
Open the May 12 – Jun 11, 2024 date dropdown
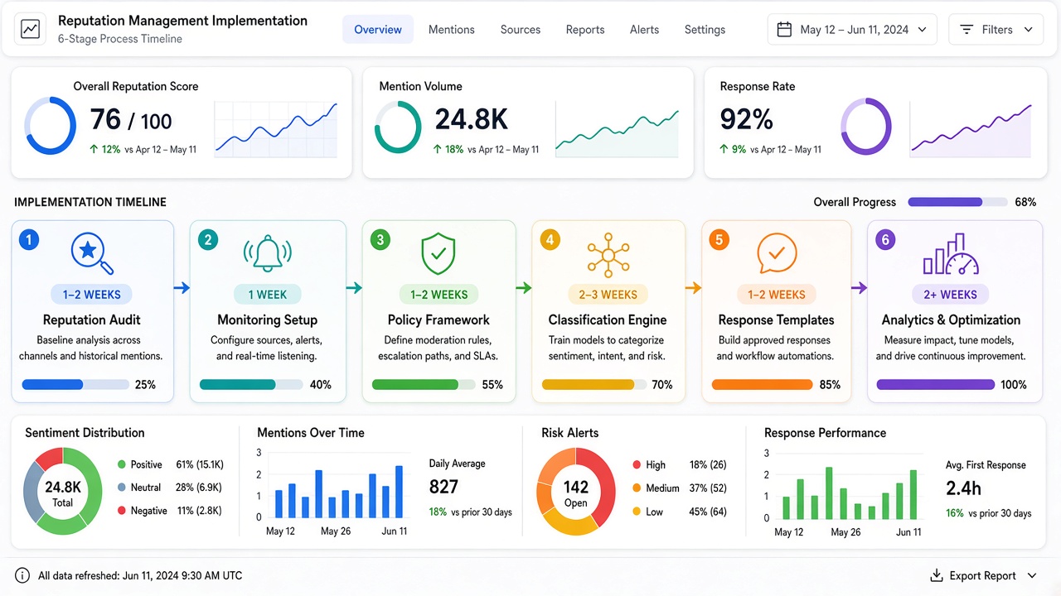852,30
